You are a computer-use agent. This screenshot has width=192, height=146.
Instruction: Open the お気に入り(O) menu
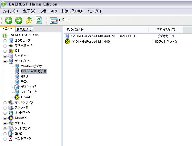pyautogui.click(x=72, y=11)
